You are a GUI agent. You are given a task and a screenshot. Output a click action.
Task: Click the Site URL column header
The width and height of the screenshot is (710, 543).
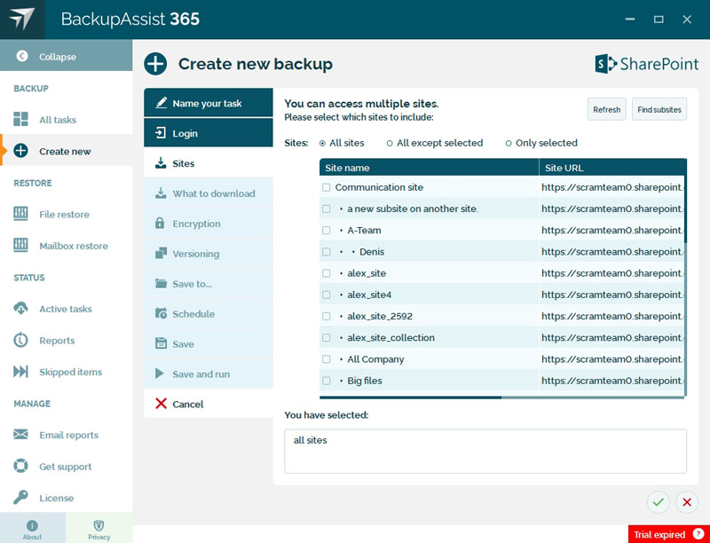click(x=611, y=168)
